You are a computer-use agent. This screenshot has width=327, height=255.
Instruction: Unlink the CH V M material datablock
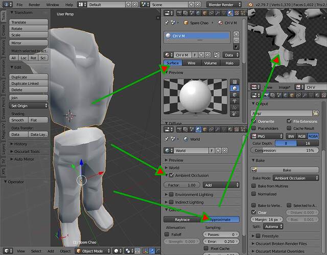point(207,55)
